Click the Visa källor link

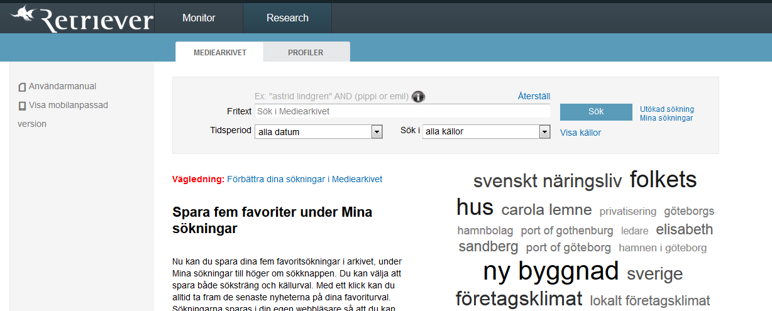(581, 133)
